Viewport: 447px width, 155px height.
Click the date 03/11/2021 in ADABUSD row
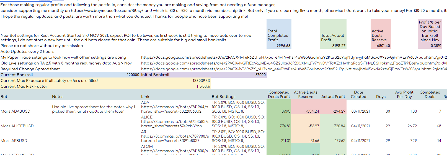[360, 111]
